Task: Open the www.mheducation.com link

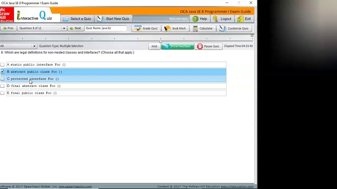Action: point(237,187)
